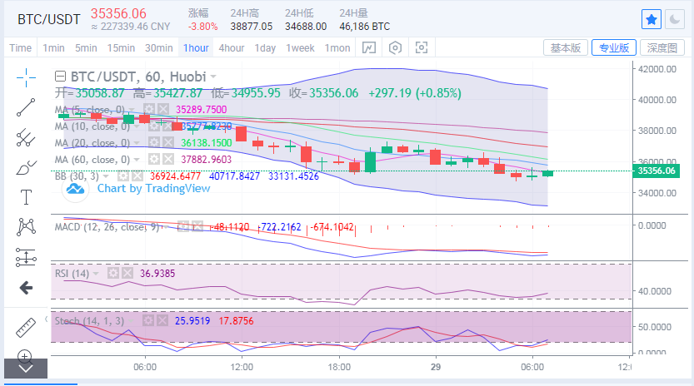Switch to 4hour interval
Image resolution: width=694 pixels, height=386 pixels.
[232, 47]
